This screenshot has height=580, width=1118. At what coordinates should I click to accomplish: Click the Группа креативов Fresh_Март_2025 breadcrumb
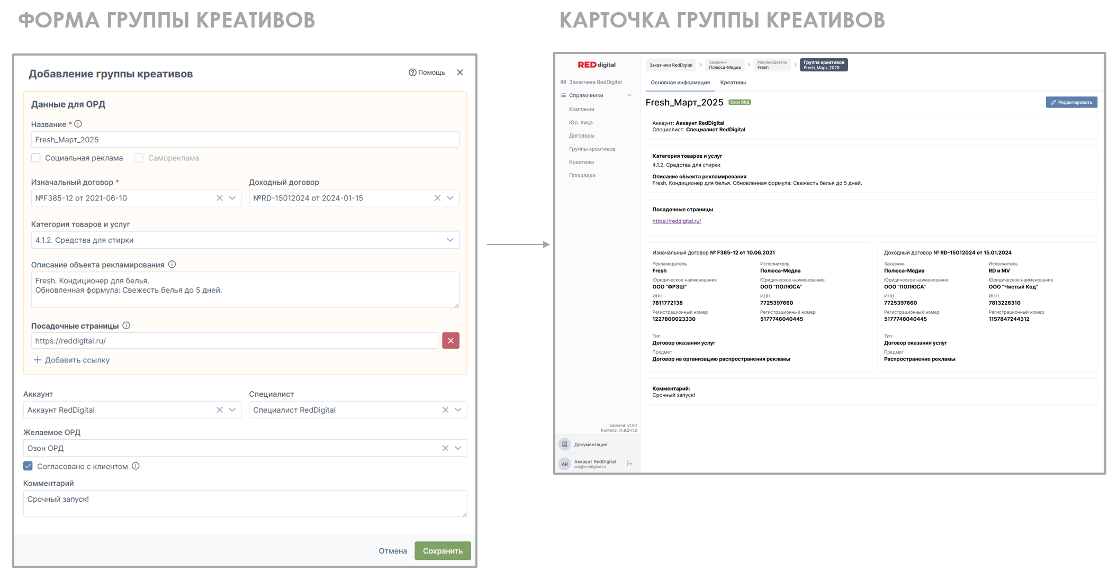[824, 65]
